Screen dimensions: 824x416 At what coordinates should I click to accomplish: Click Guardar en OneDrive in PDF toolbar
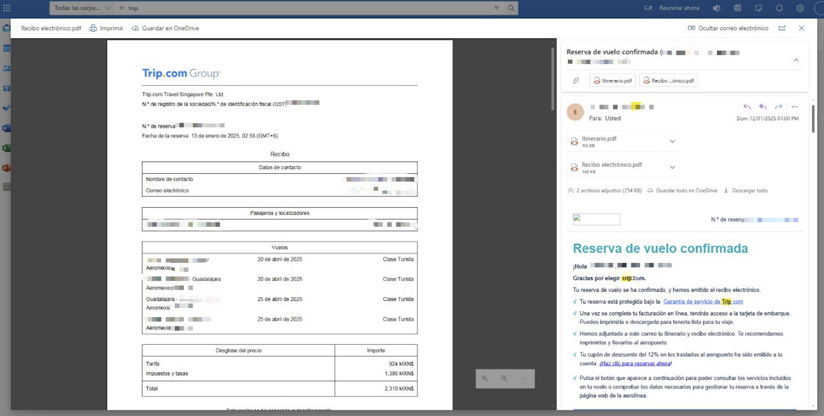pos(165,28)
